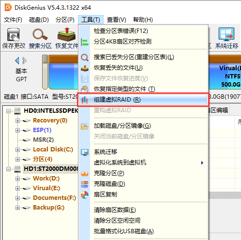This screenshot has width=241, height=240.
Task: Expand the Local Disk(C:) node
Action: click(17, 150)
